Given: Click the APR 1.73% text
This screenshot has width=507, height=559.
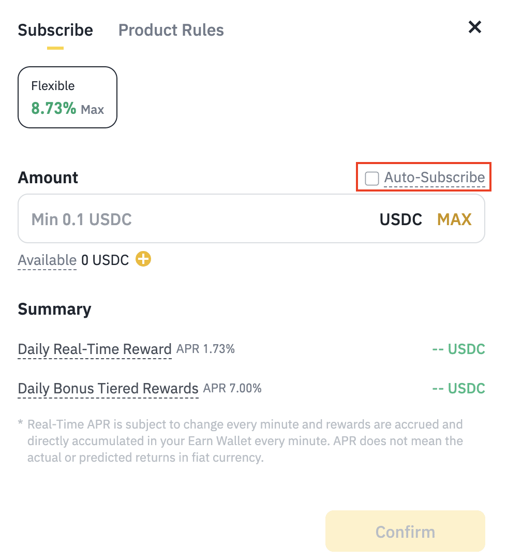Looking at the screenshot, I should [205, 349].
